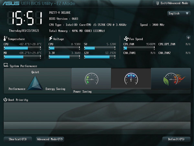The width and height of the screenshot is (194, 146).
Task: Click the Quiet label on triangle
Action: click(35, 72)
